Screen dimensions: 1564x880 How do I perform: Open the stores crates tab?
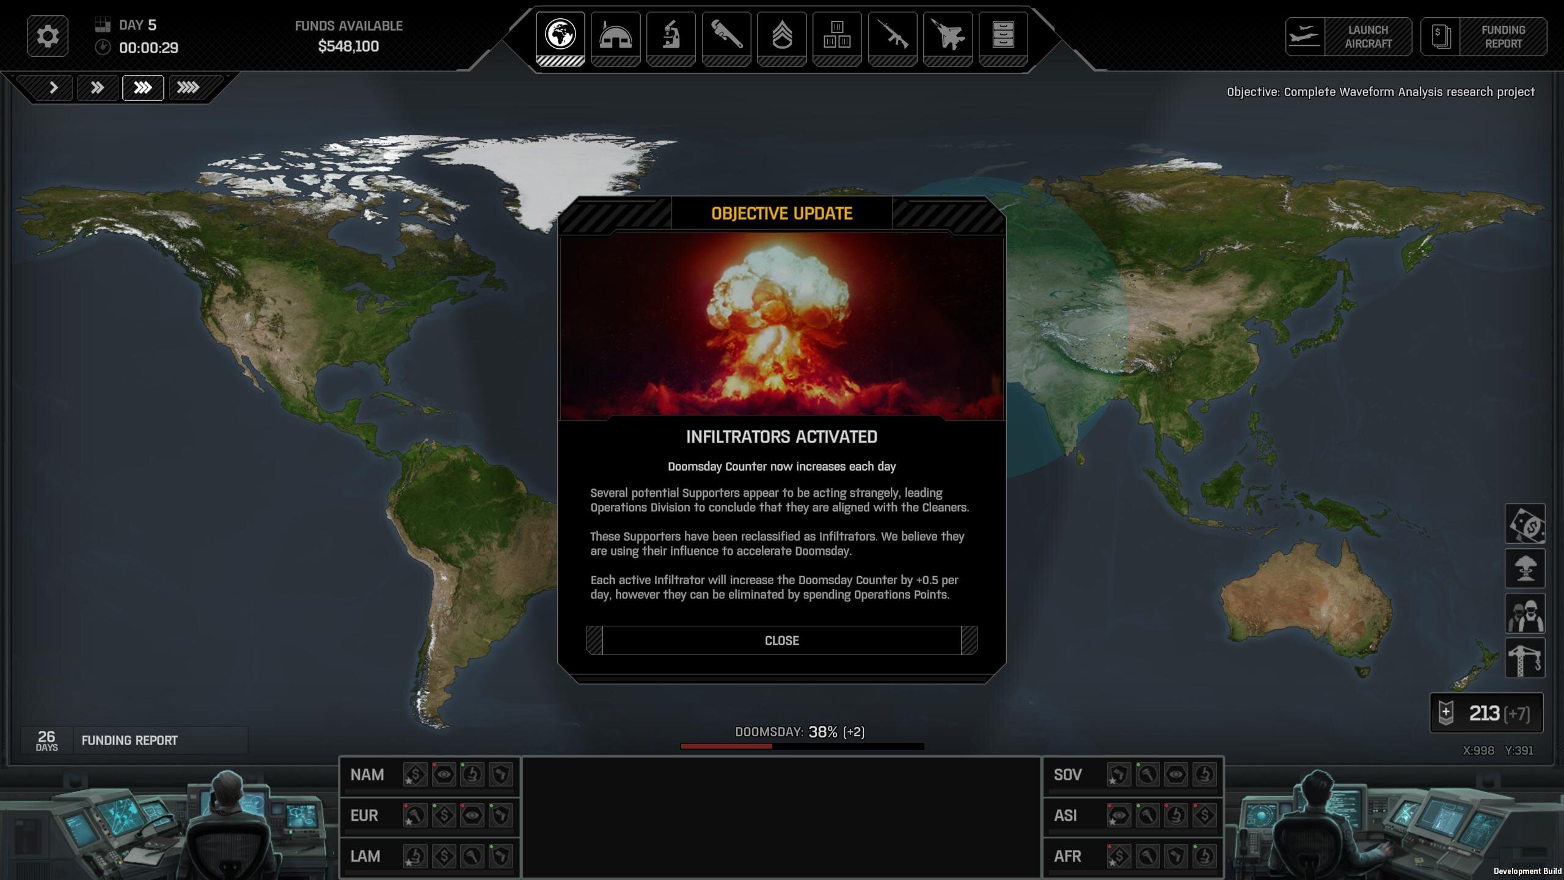click(837, 36)
